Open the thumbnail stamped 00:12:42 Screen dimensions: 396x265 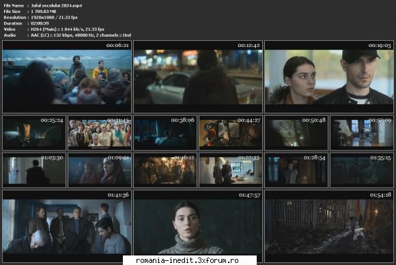click(x=198, y=76)
